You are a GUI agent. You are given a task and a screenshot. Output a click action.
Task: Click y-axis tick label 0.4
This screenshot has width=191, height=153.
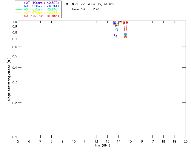point(15,68)
